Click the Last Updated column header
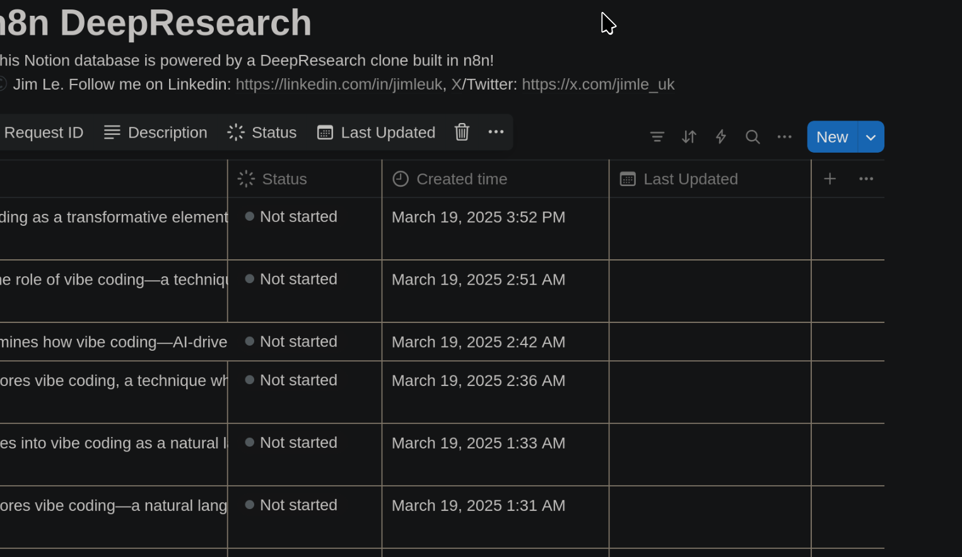This screenshot has height=557, width=962. [710, 179]
